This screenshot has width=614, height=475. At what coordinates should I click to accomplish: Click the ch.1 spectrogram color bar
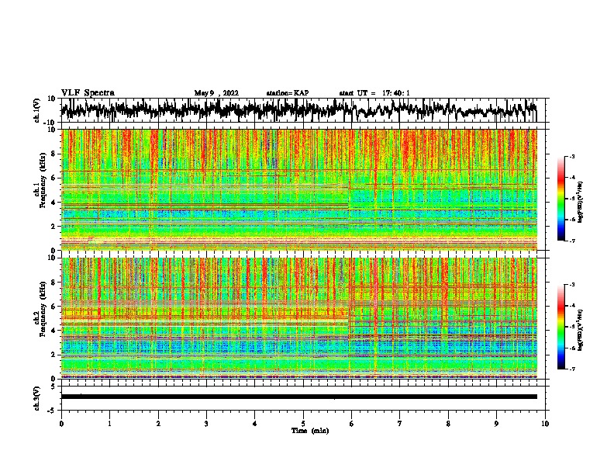click(561, 199)
